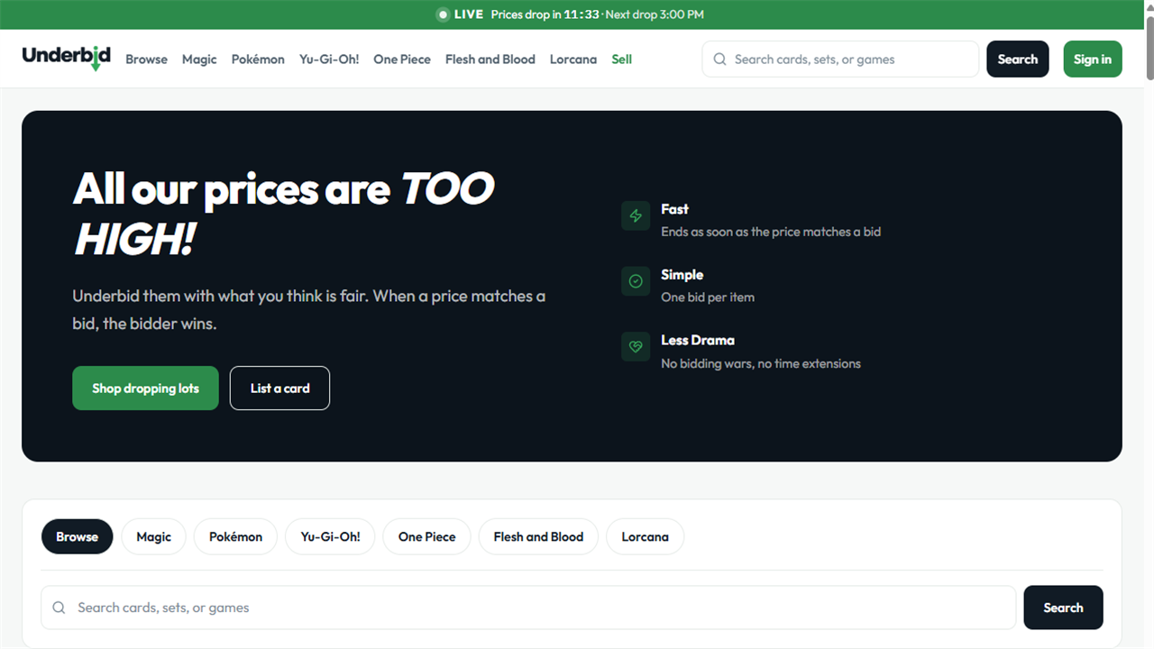Image resolution: width=1154 pixels, height=649 pixels.
Task: Click the 'Next drop 3:00 PM' text
Action: tap(655, 14)
